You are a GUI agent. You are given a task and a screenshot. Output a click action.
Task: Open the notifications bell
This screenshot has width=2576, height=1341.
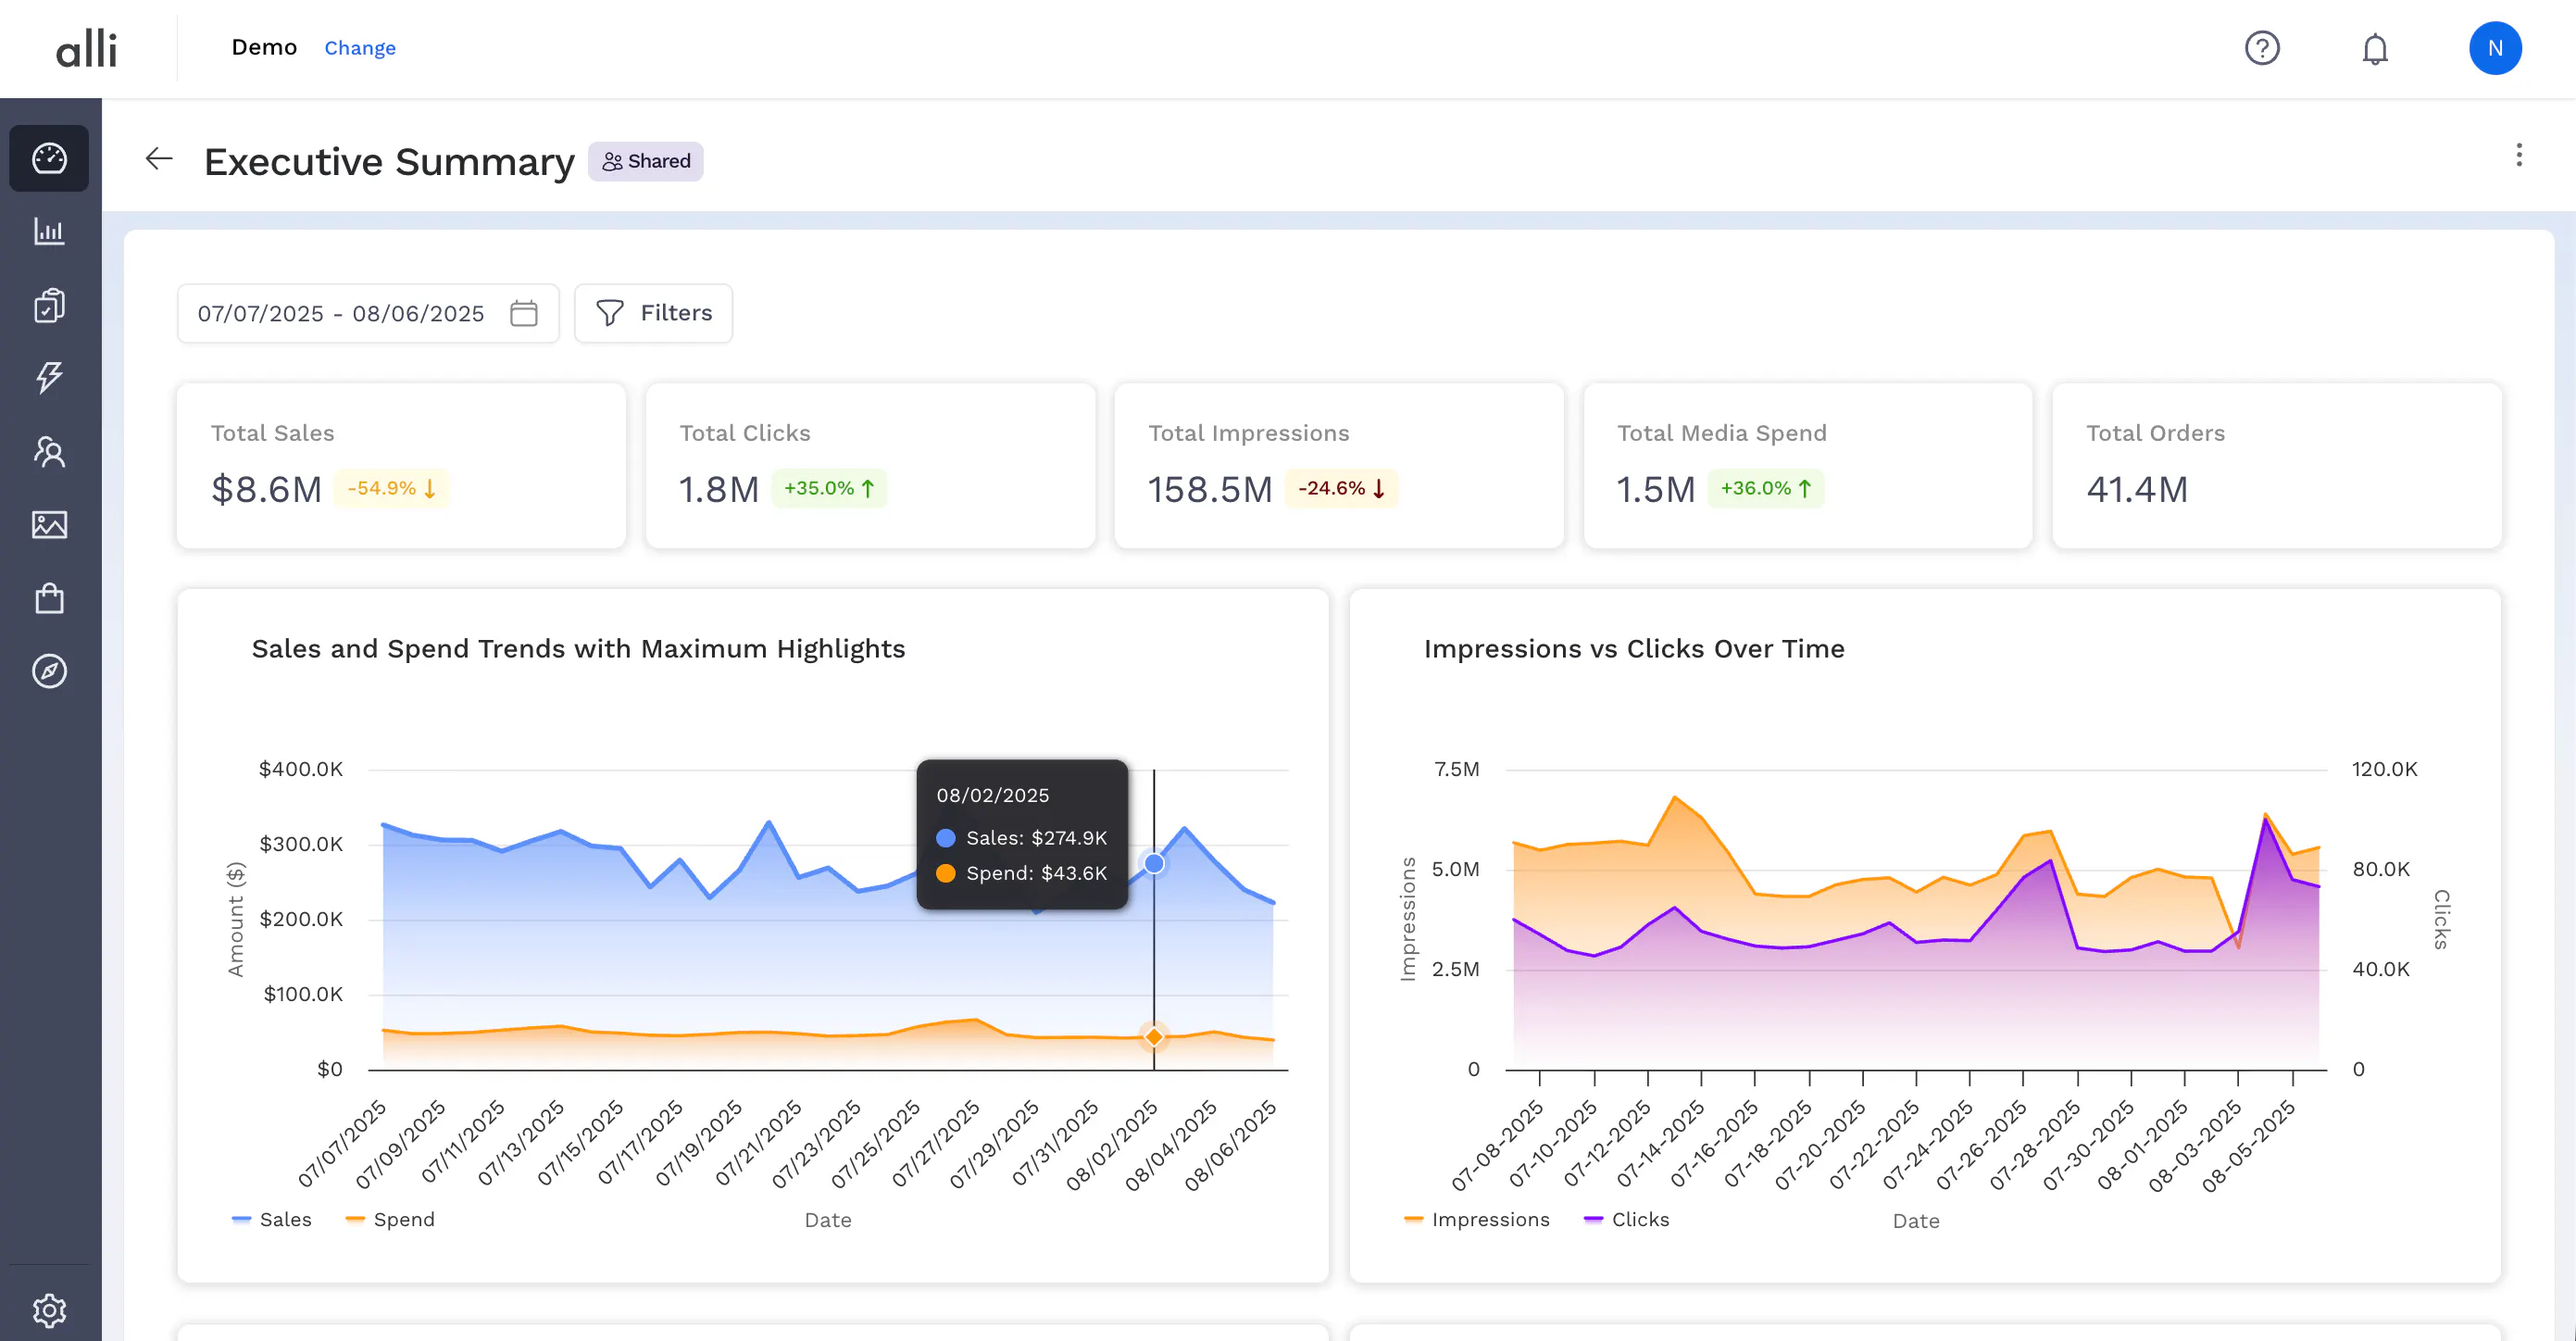click(x=2375, y=48)
